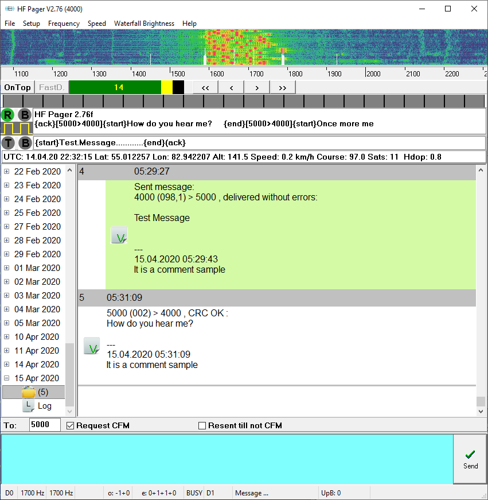Click the checkmark icon on received message 5
This screenshot has height=500, width=488.
[x=92, y=346]
